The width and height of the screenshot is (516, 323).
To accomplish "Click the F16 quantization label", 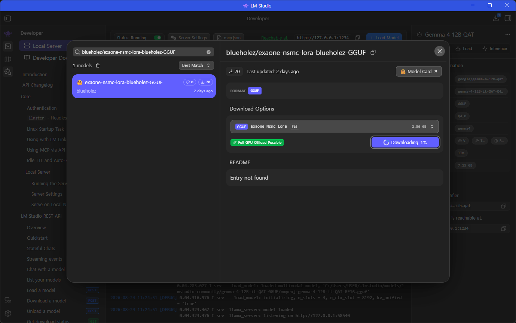I will tap(294, 127).
